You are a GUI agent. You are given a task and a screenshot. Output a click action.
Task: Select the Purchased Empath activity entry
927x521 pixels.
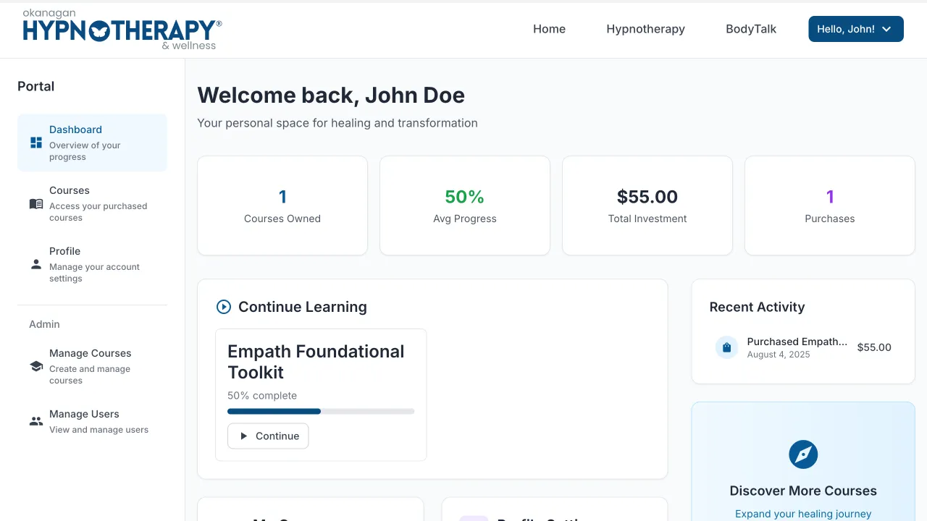point(797,347)
